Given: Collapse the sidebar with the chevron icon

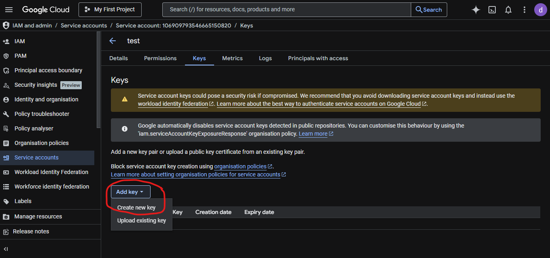Looking at the screenshot, I should (5, 249).
